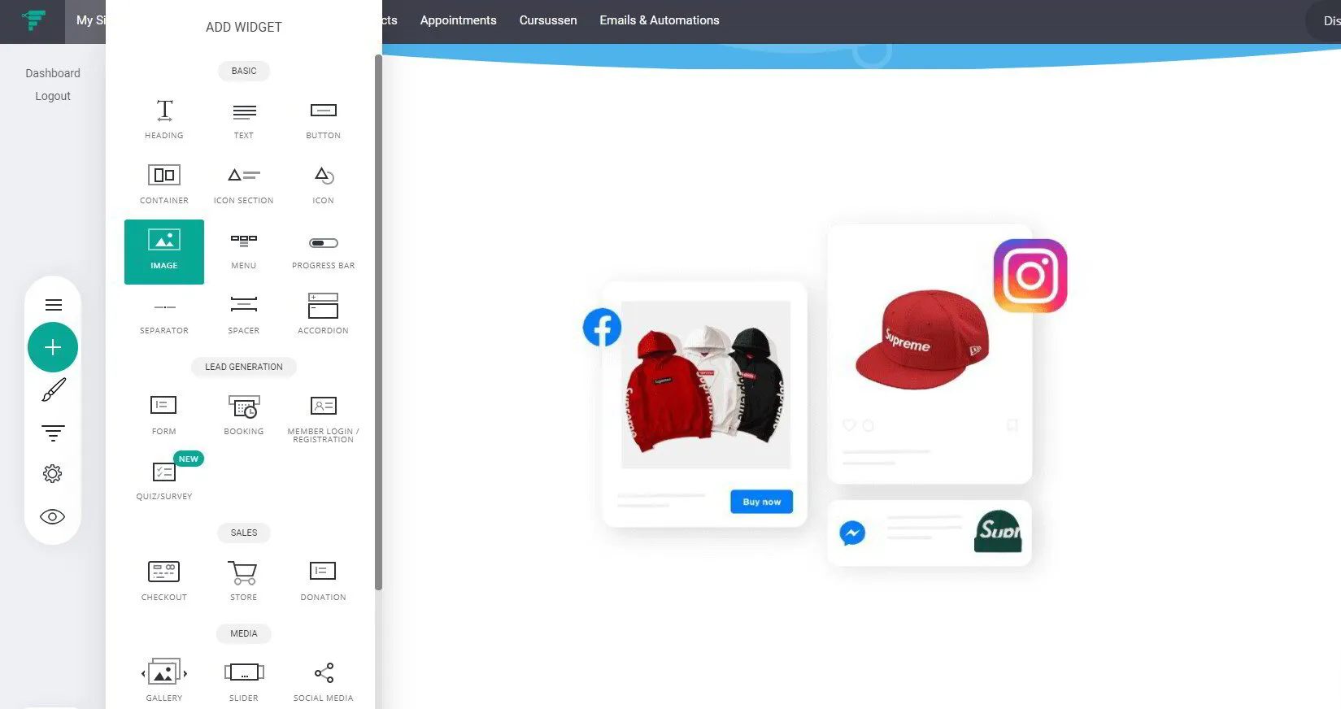Open the filter layers icon
The width and height of the screenshot is (1341, 709).
(54, 433)
